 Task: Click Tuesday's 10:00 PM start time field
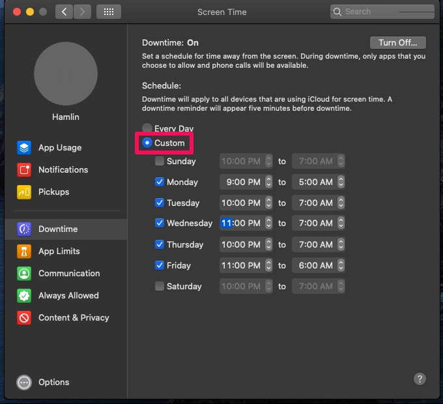coord(242,203)
